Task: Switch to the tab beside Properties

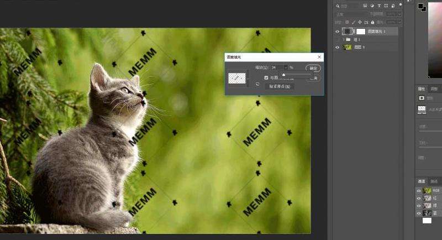Action: tap(434, 89)
